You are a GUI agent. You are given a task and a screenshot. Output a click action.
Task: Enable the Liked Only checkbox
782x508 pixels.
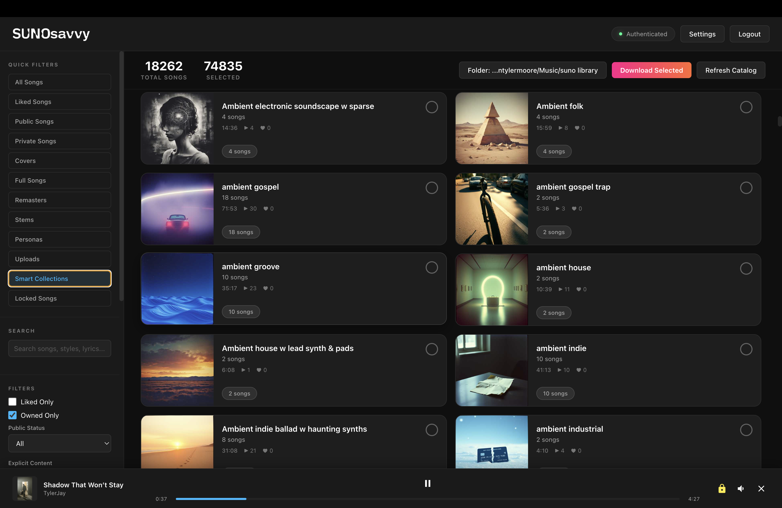[x=12, y=402]
